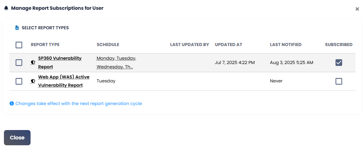
Task: Sort by Schedule column header
Action: point(108,45)
